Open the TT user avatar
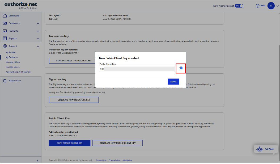Image resolution: width=280 pixels, height=164 pixels. 271,6
